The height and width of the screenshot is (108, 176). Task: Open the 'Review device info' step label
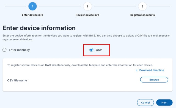click(87, 15)
